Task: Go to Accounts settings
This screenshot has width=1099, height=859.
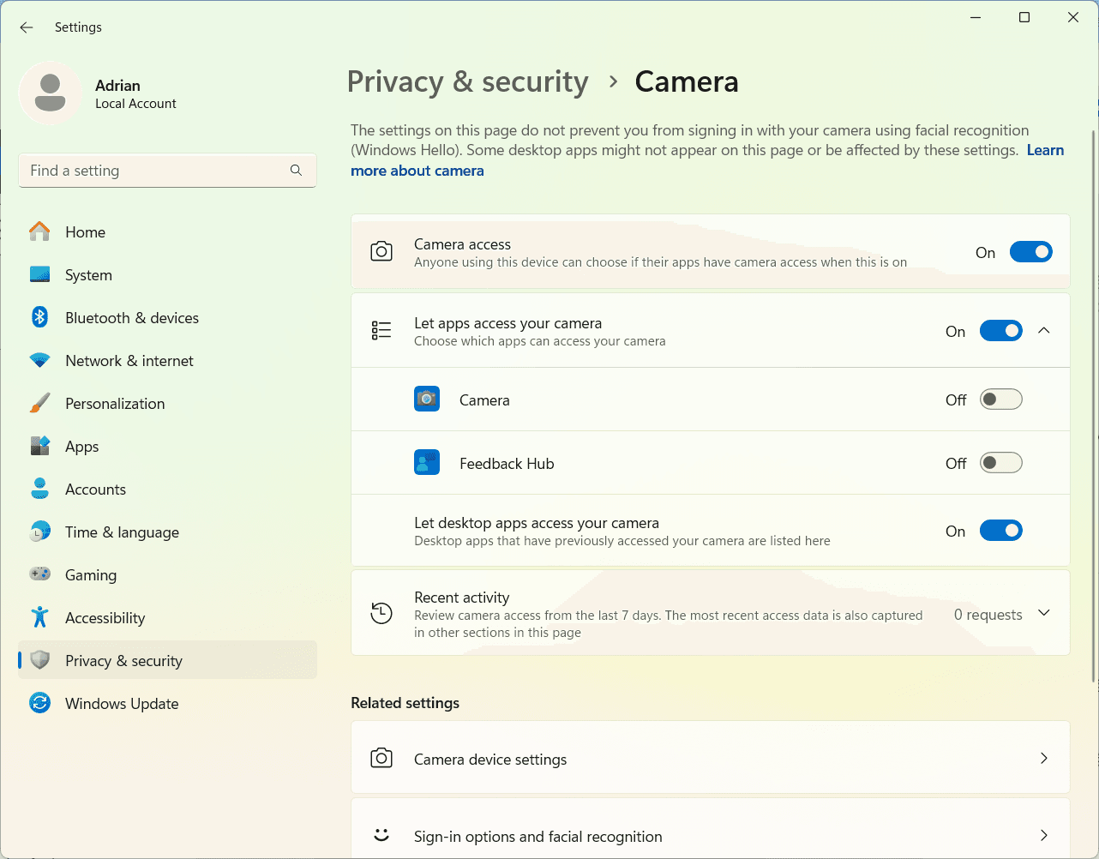Action: [x=167, y=489]
